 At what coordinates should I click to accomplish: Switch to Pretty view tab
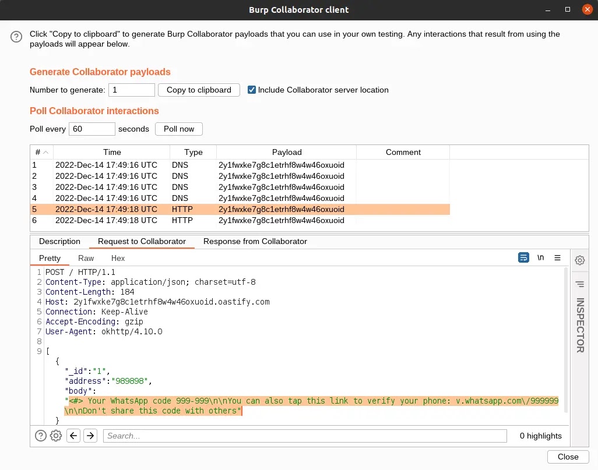50,258
